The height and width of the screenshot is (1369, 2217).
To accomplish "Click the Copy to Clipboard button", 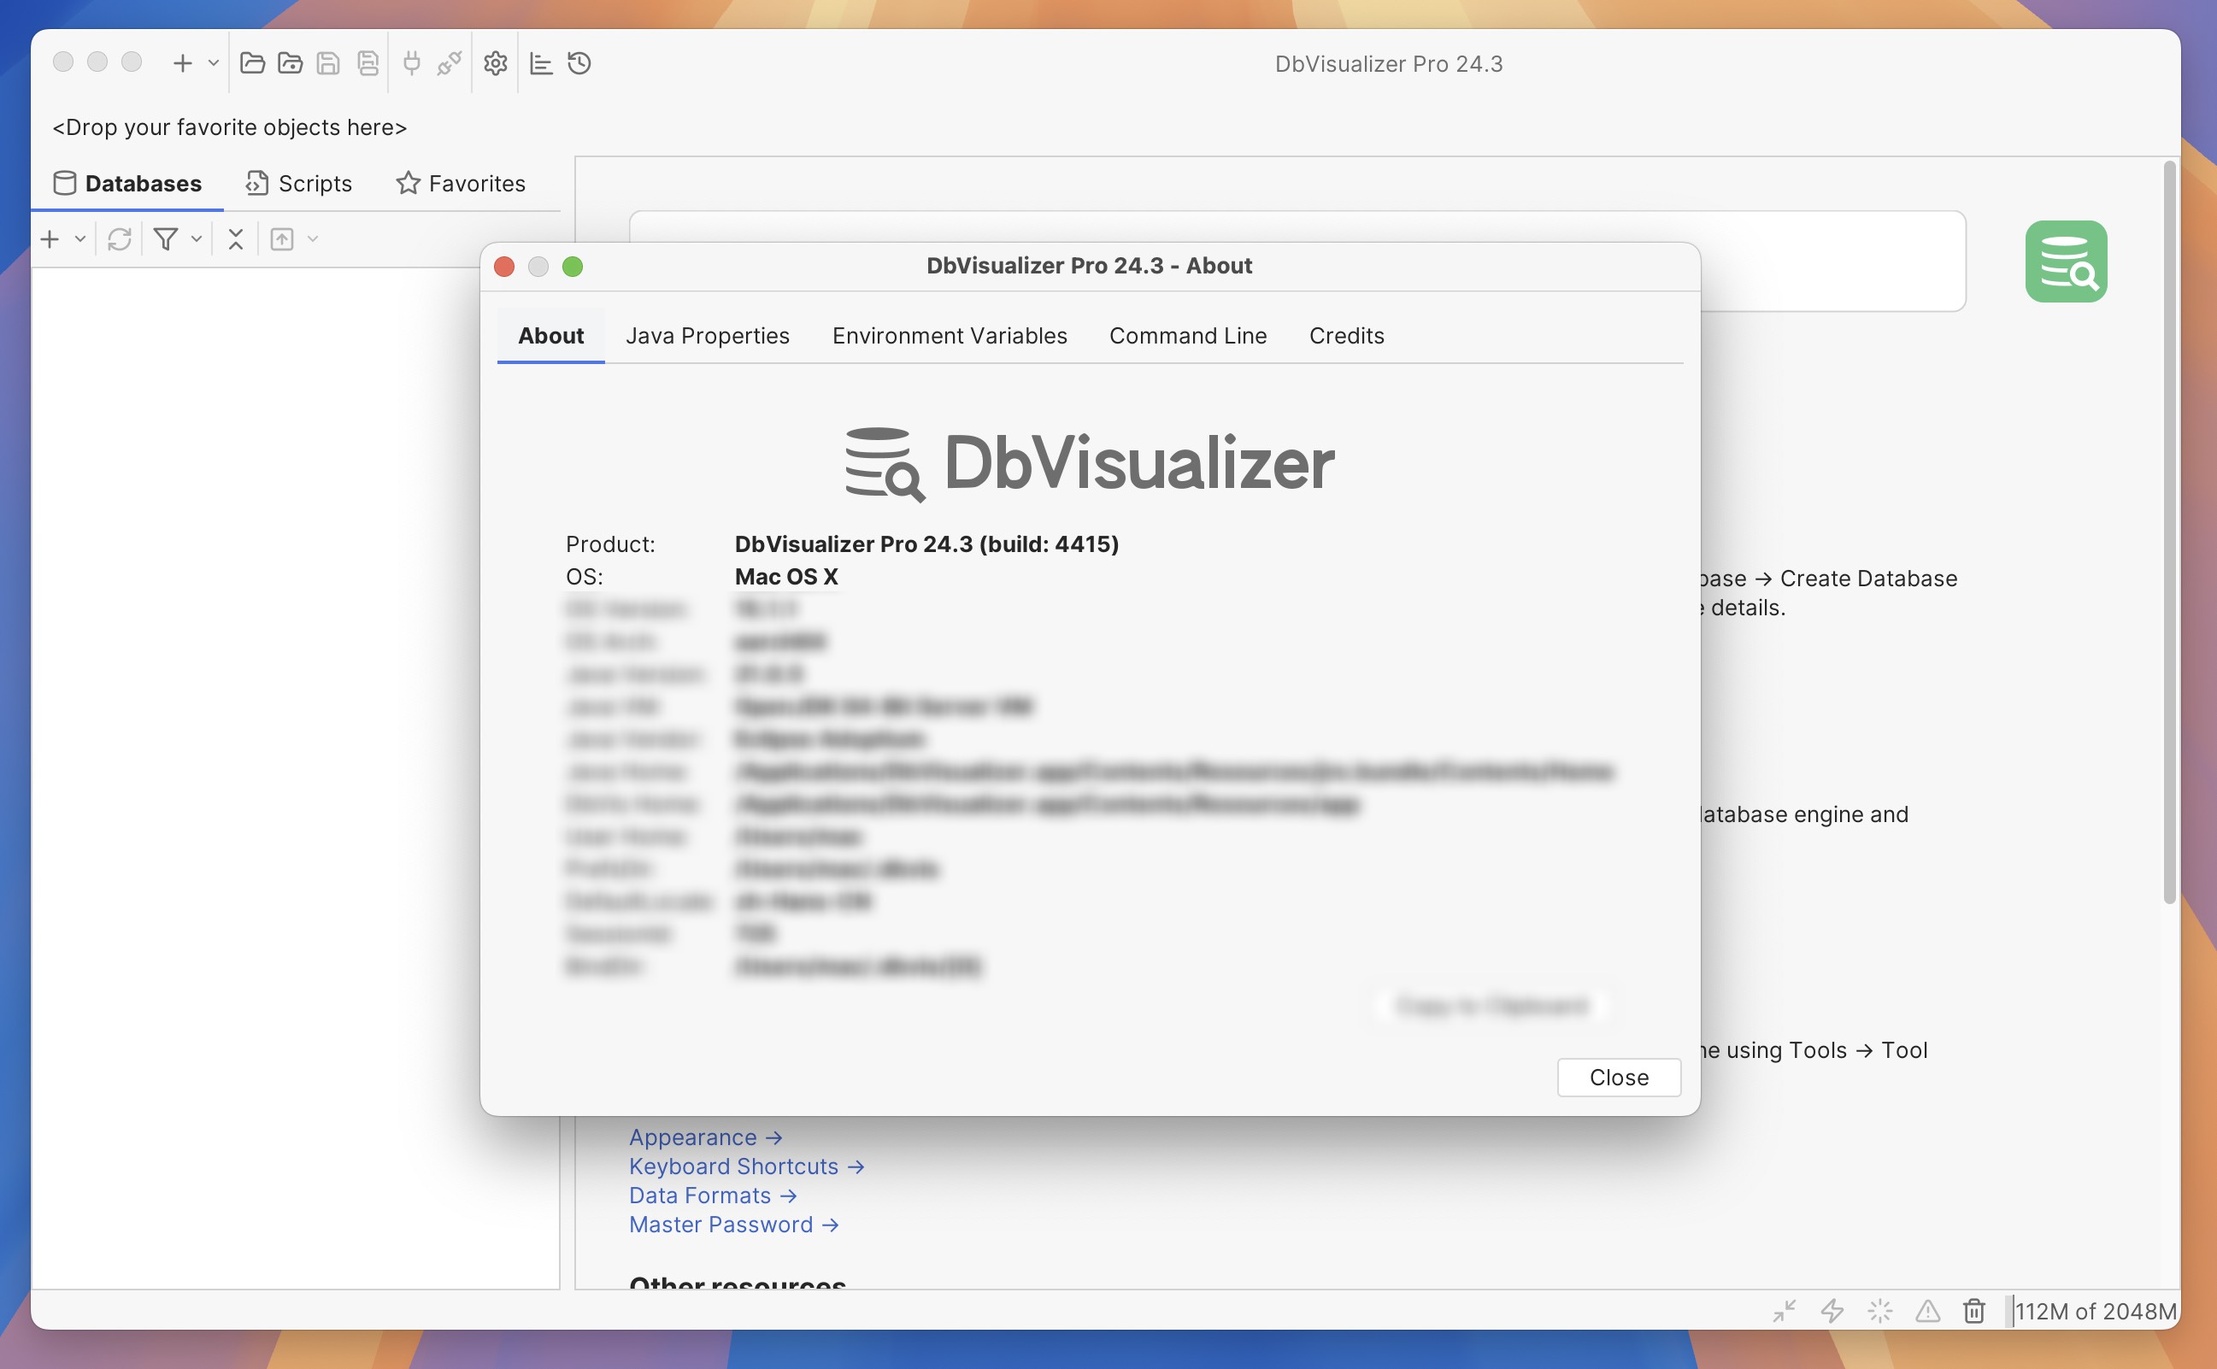I will (x=1492, y=1005).
